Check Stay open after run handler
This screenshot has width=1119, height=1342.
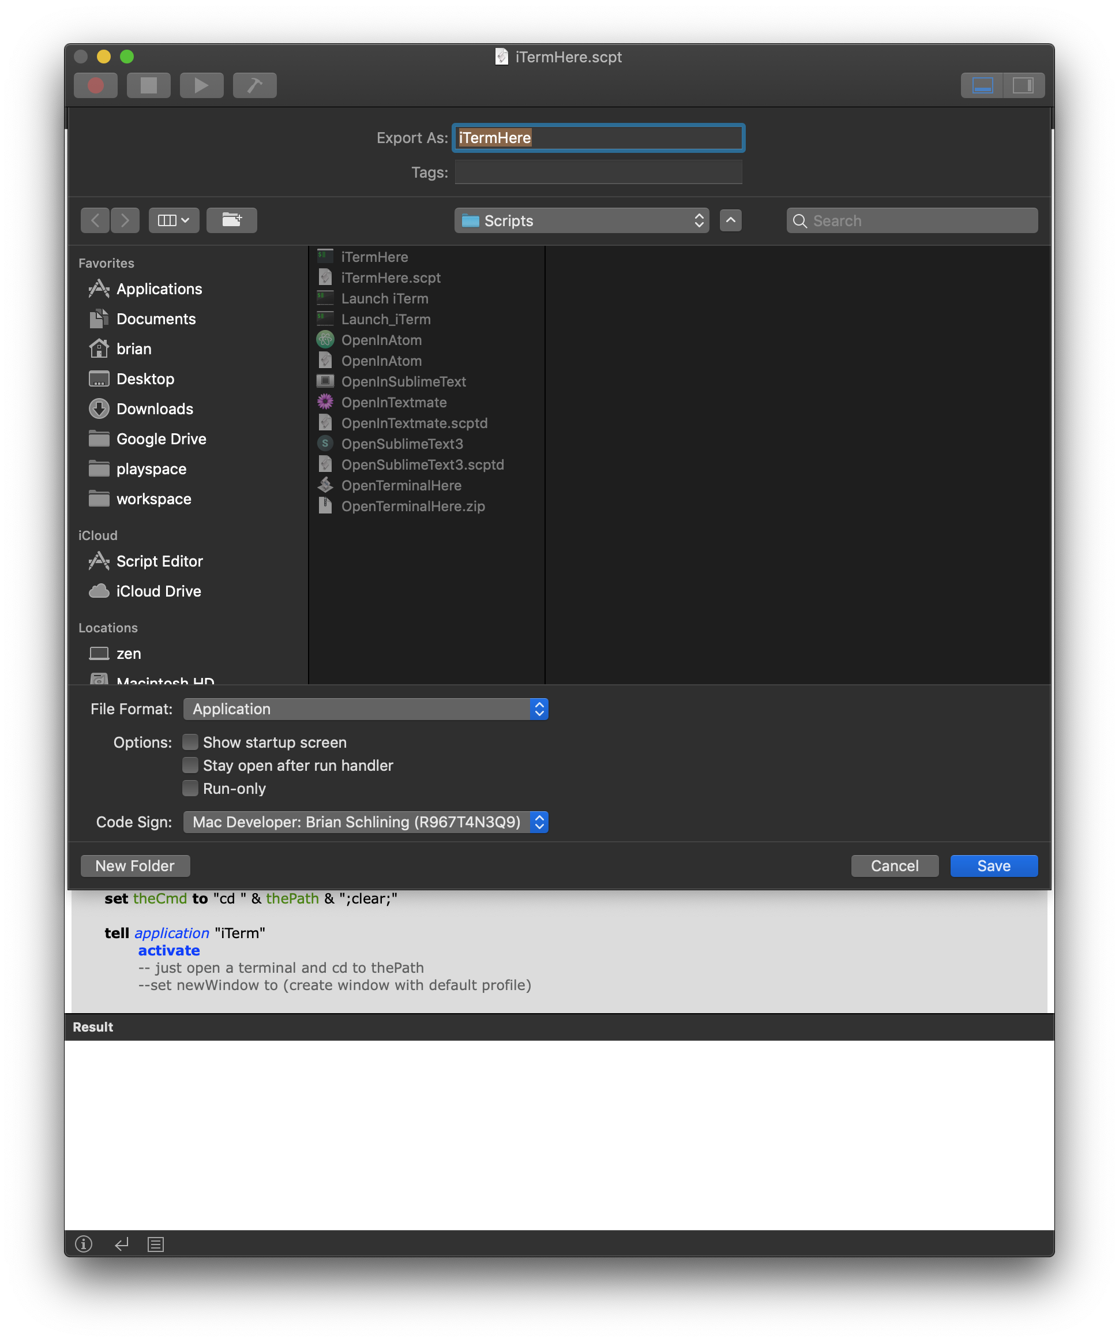click(190, 765)
